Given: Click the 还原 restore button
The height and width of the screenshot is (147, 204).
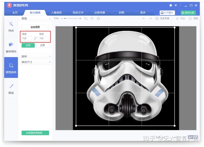Looking at the screenshot, I should pos(42,45).
